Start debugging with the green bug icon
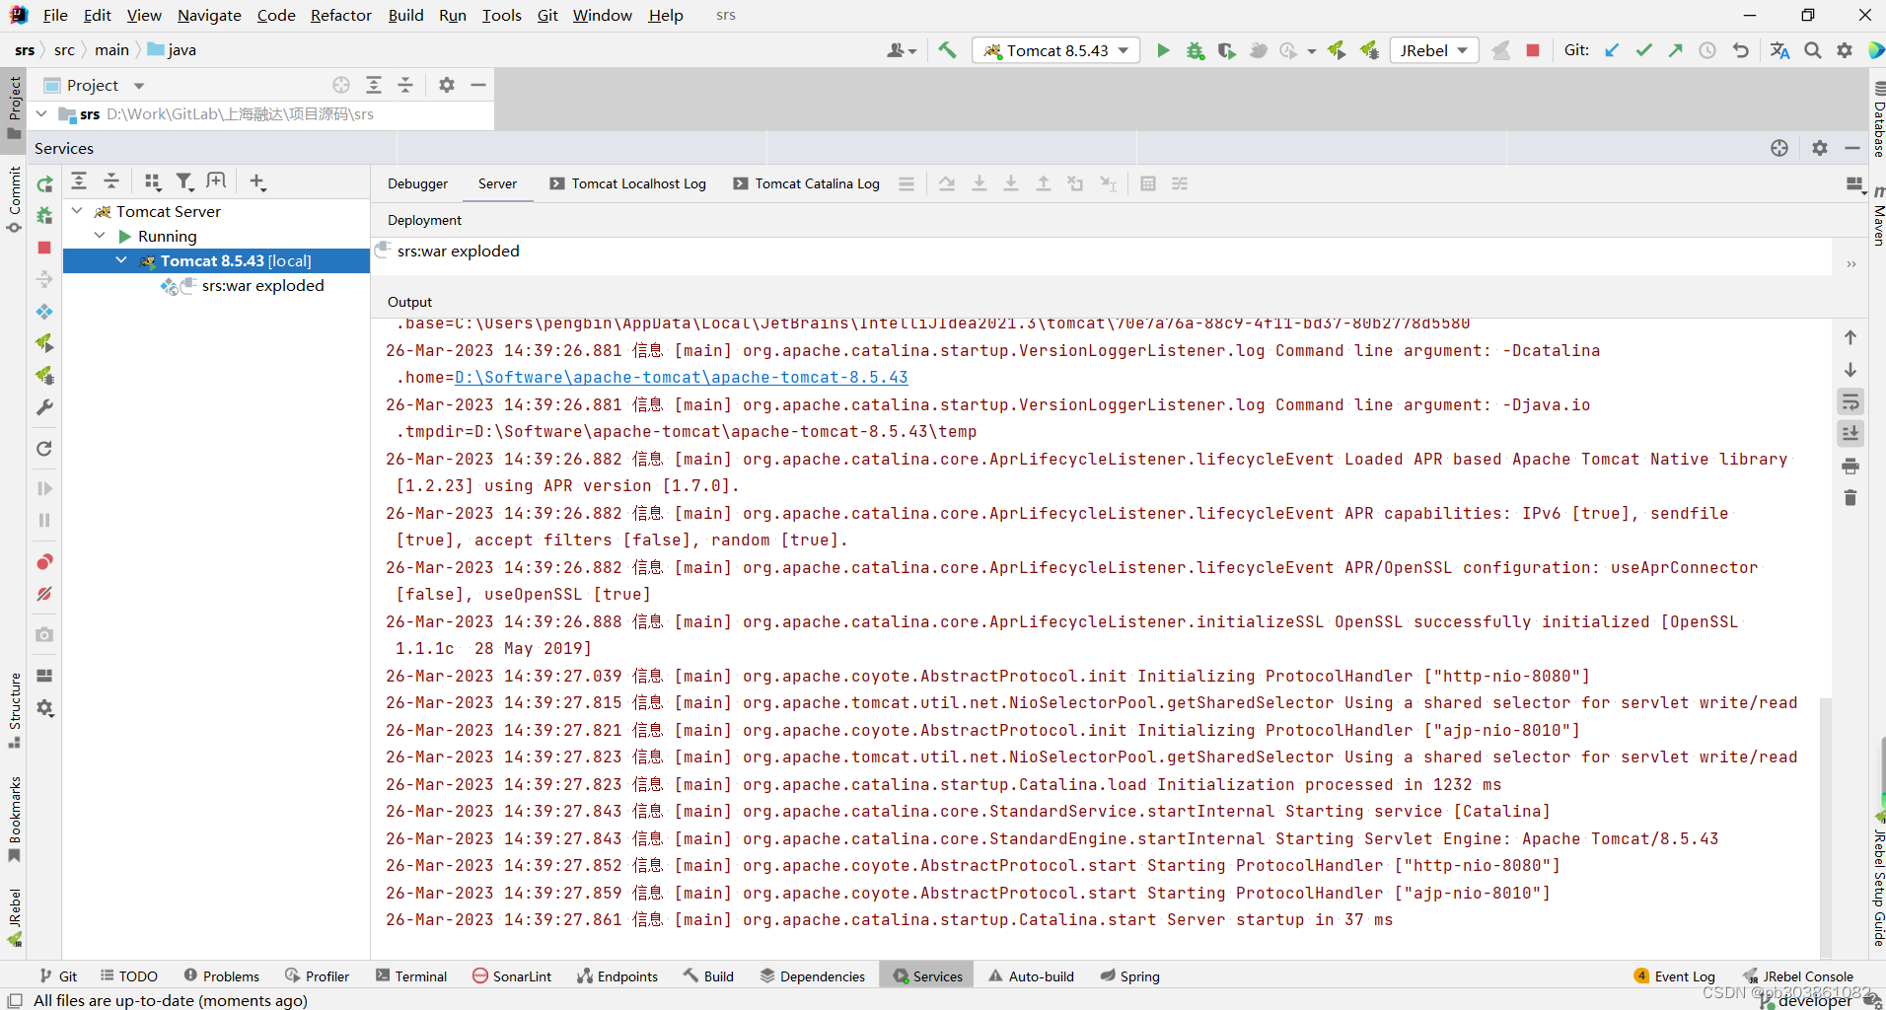This screenshot has height=1010, width=1886. point(1196,50)
